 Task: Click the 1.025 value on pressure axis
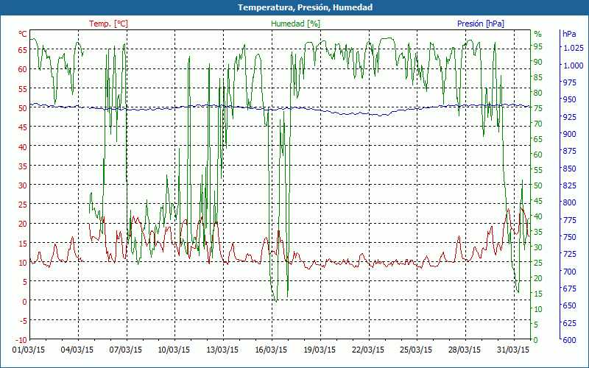click(573, 48)
